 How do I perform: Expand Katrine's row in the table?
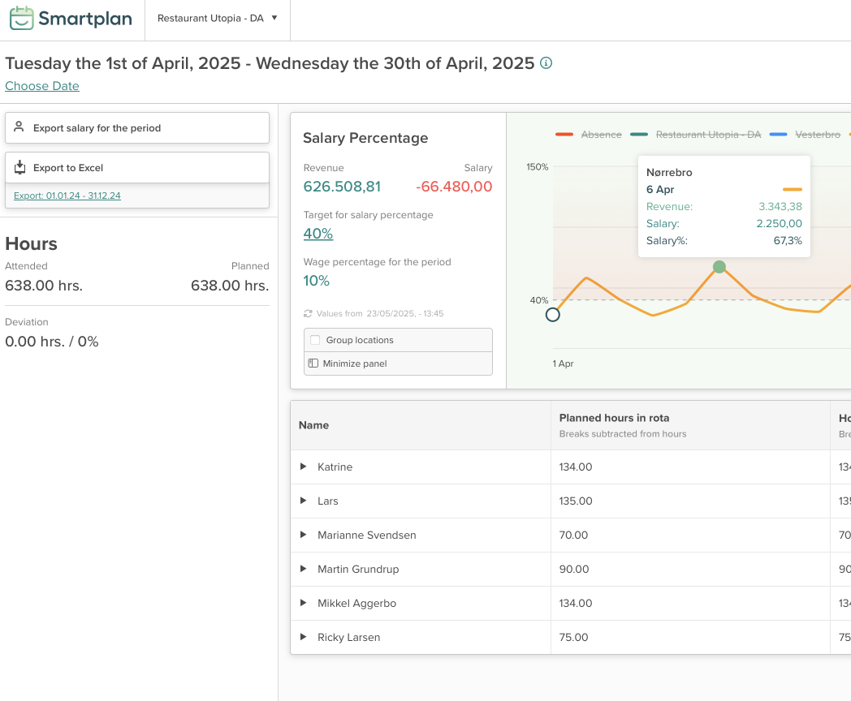[x=304, y=467]
